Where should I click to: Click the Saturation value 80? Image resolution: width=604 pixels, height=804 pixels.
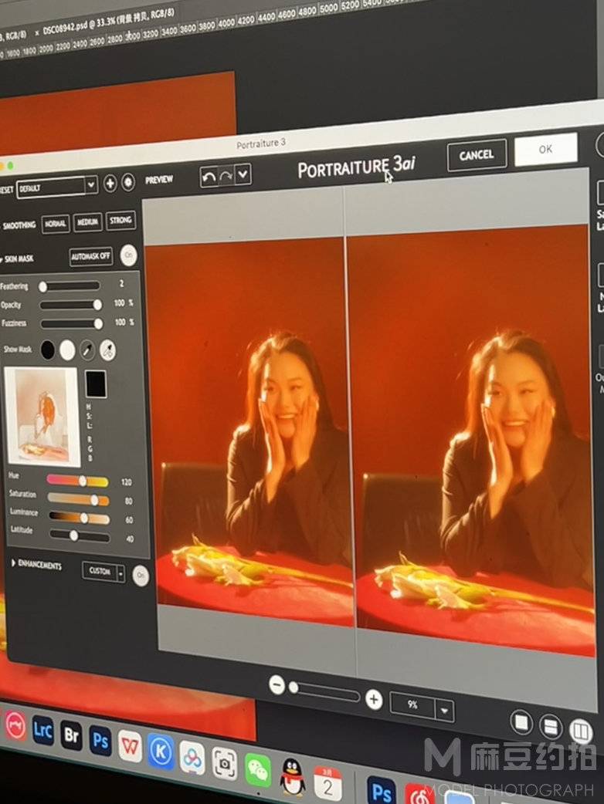coord(128,501)
